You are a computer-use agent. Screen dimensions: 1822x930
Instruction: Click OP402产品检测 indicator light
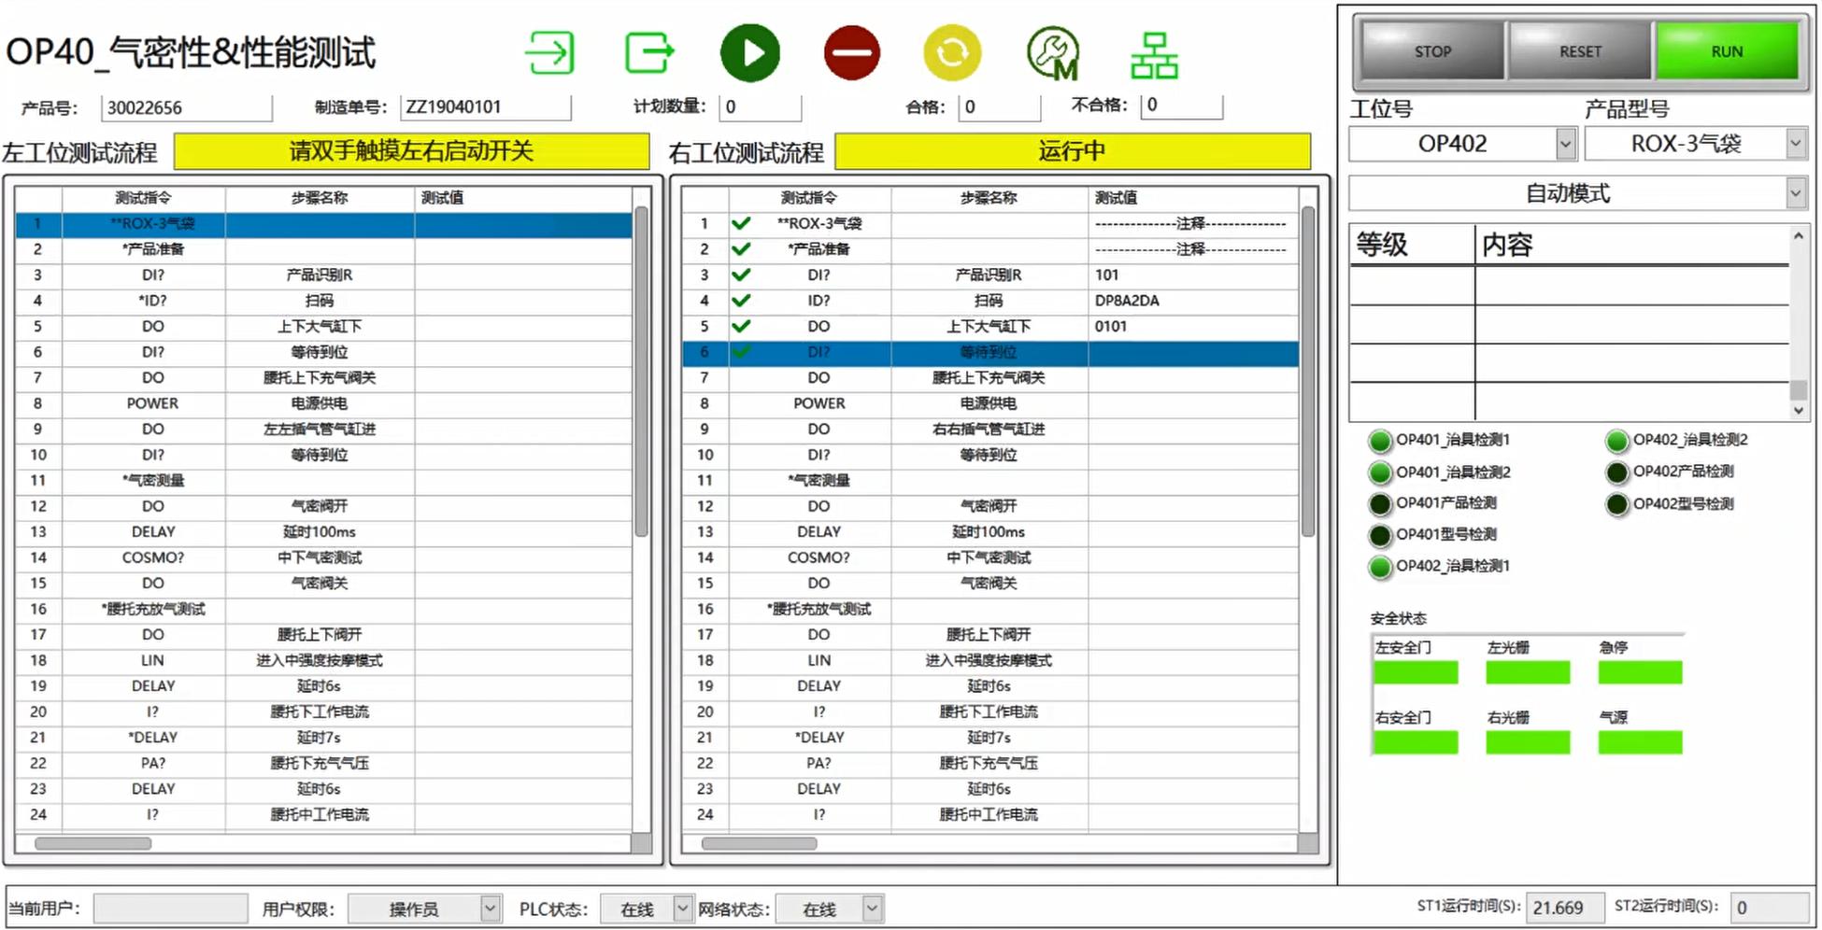(1617, 472)
